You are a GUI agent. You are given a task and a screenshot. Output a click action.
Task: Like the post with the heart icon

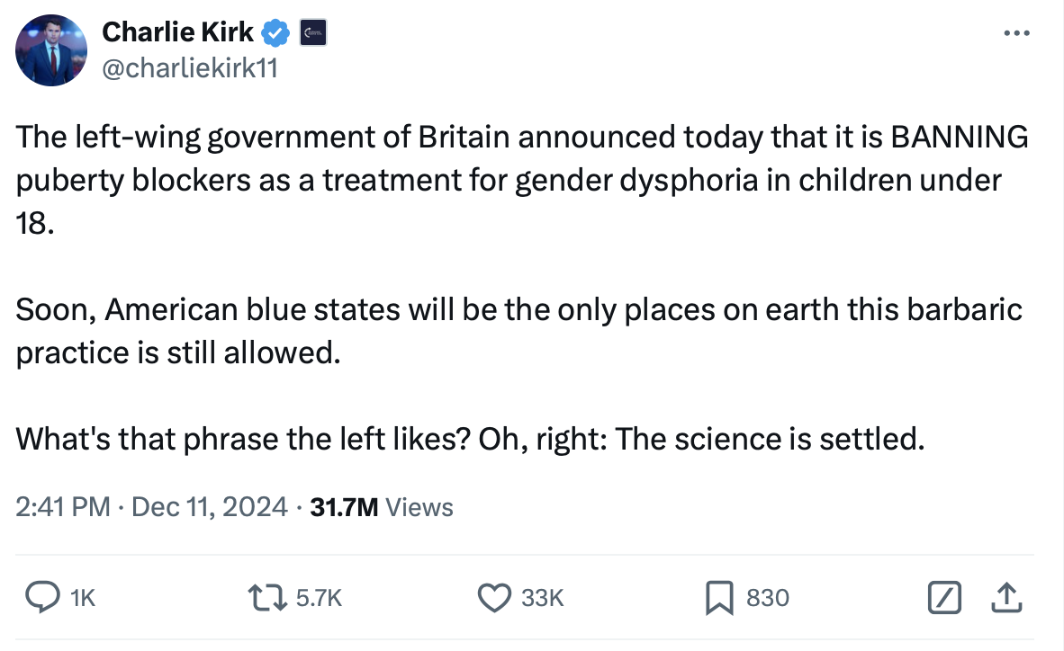click(x=493, y=596)
